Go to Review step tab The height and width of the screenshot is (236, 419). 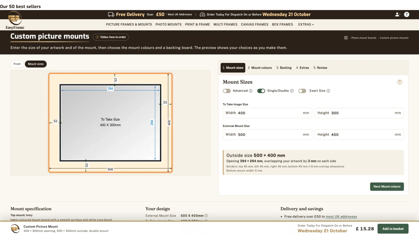click(x=320, y=68)
